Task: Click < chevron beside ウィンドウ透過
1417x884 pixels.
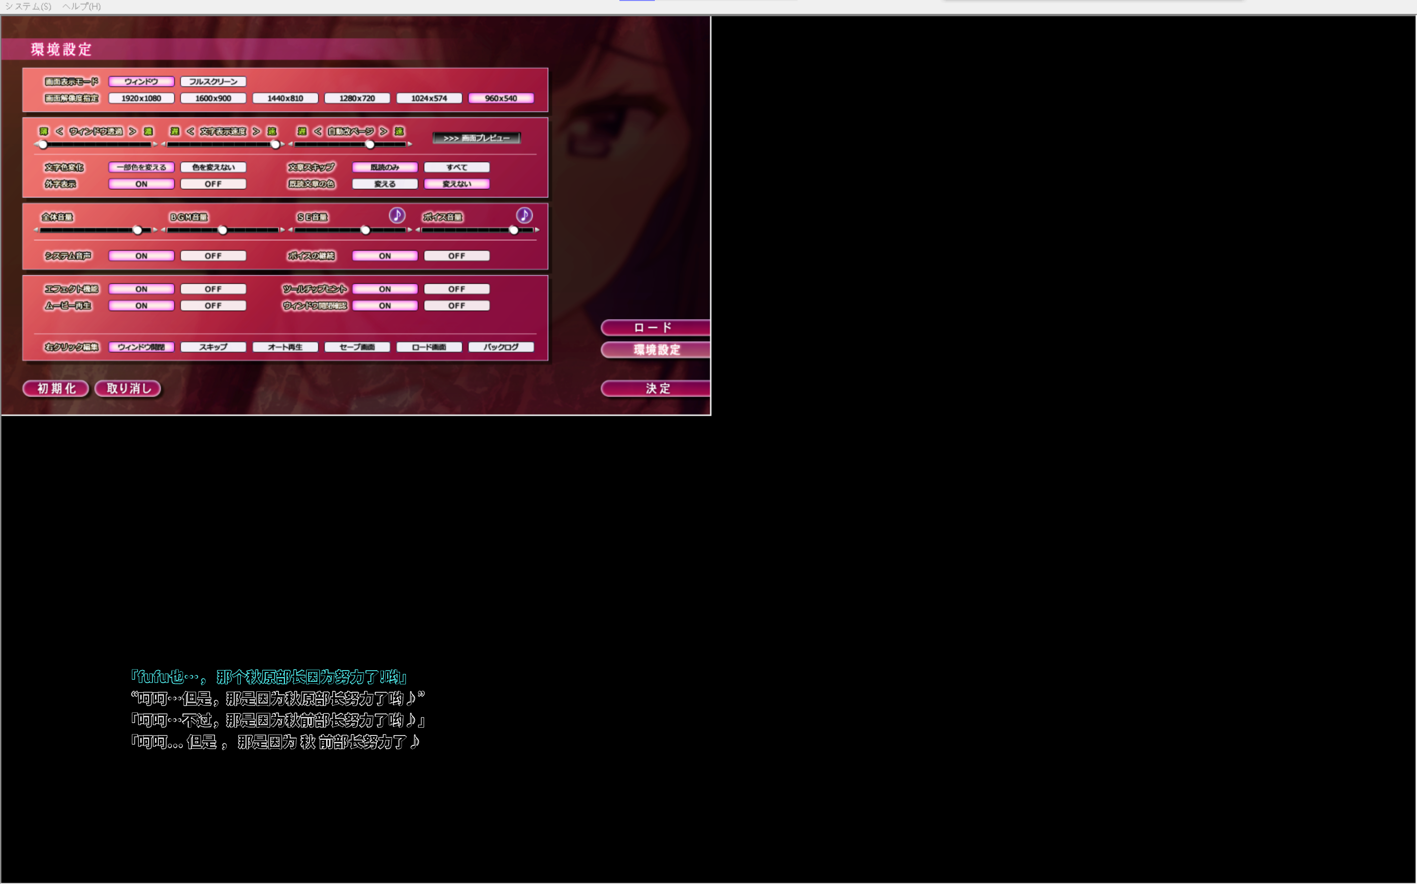Action: click(59, 131)
